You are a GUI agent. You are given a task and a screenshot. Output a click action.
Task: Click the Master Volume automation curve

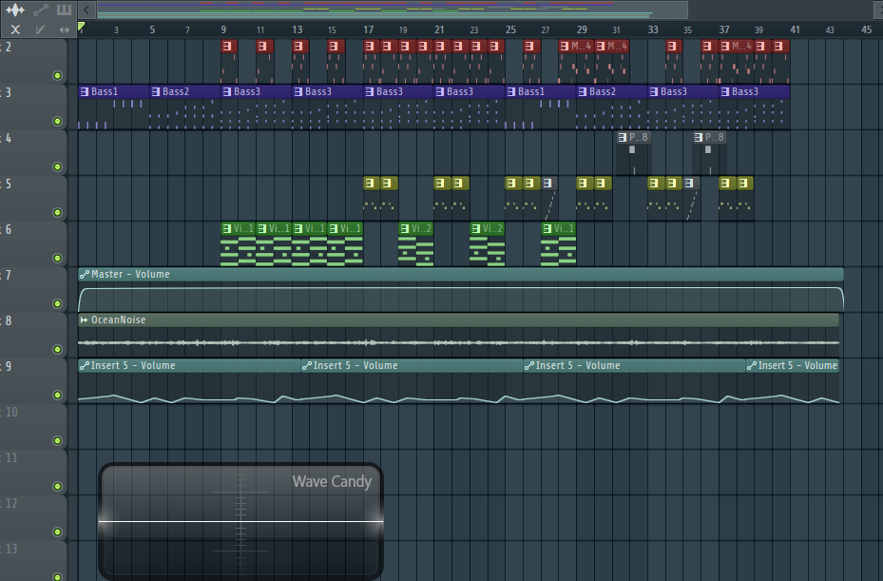tap(461, 299)
